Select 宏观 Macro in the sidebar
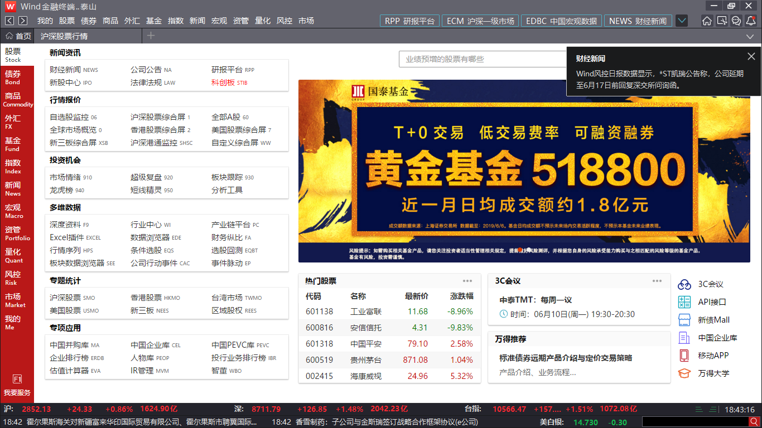The height and width of the screenshot is (428, 762). pos(17,211)
